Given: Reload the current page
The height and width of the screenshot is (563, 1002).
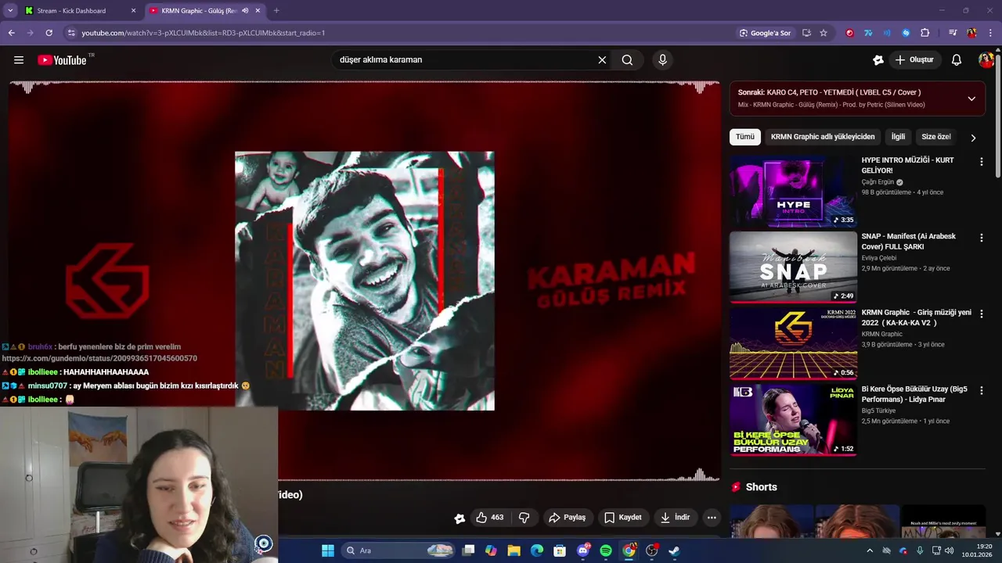Looking at the screenshot, I should (x=49, y=33).
